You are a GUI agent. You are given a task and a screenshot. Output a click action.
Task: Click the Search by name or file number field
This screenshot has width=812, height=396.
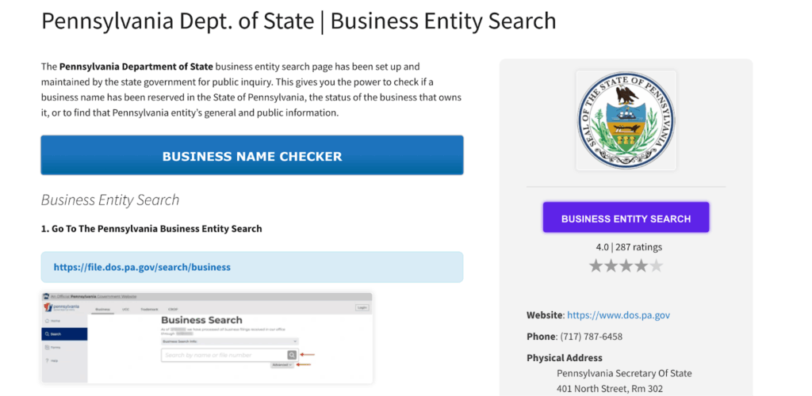224,356
